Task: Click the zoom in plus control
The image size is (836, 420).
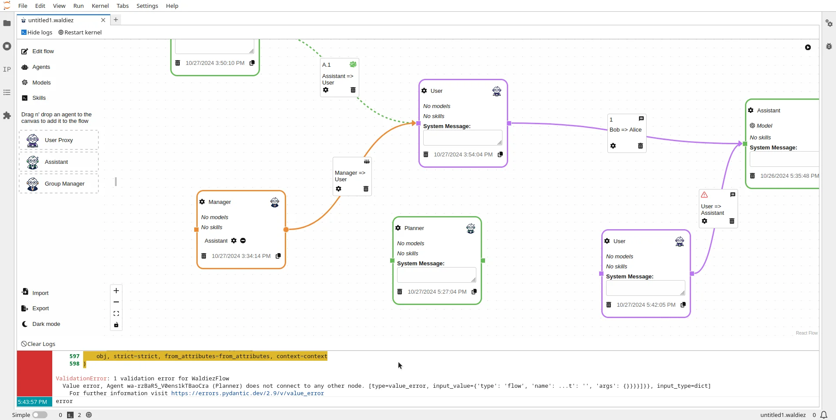Action: 116,291
